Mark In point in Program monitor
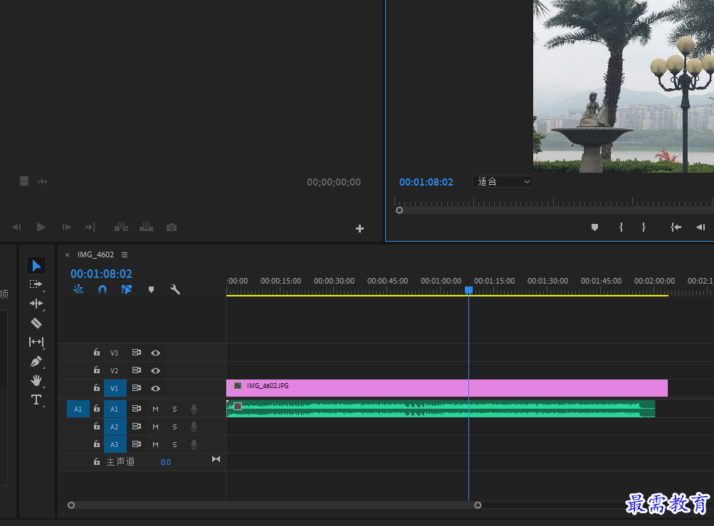This screenshot has height=526, width=714. pyautogui.click(x=621, y=227)
